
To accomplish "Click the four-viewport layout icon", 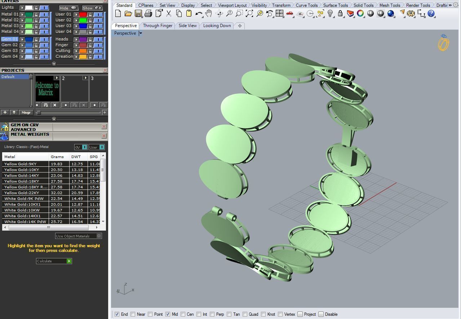I will 279,14.
